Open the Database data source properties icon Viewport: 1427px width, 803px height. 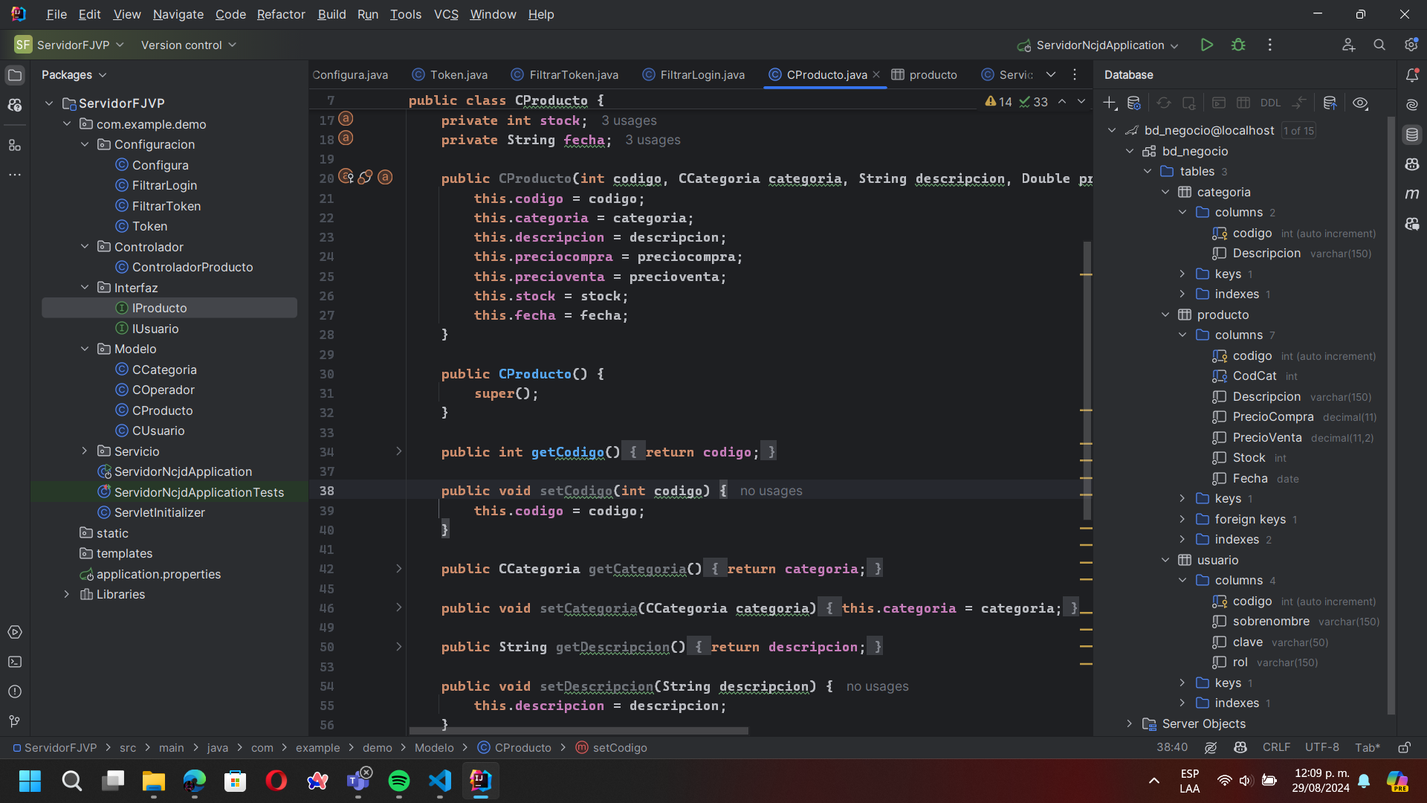[x=1133, y=103]
